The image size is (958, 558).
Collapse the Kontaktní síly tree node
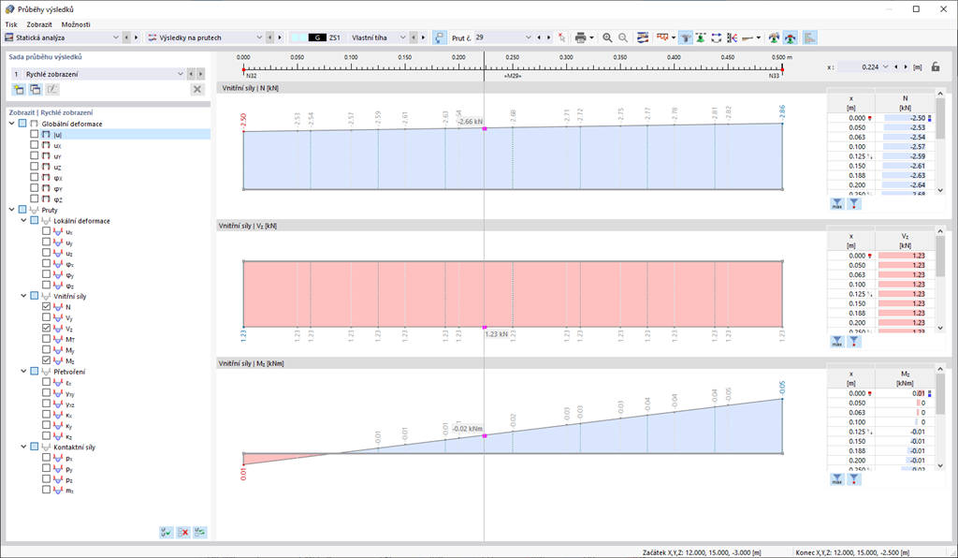point(23,447)
